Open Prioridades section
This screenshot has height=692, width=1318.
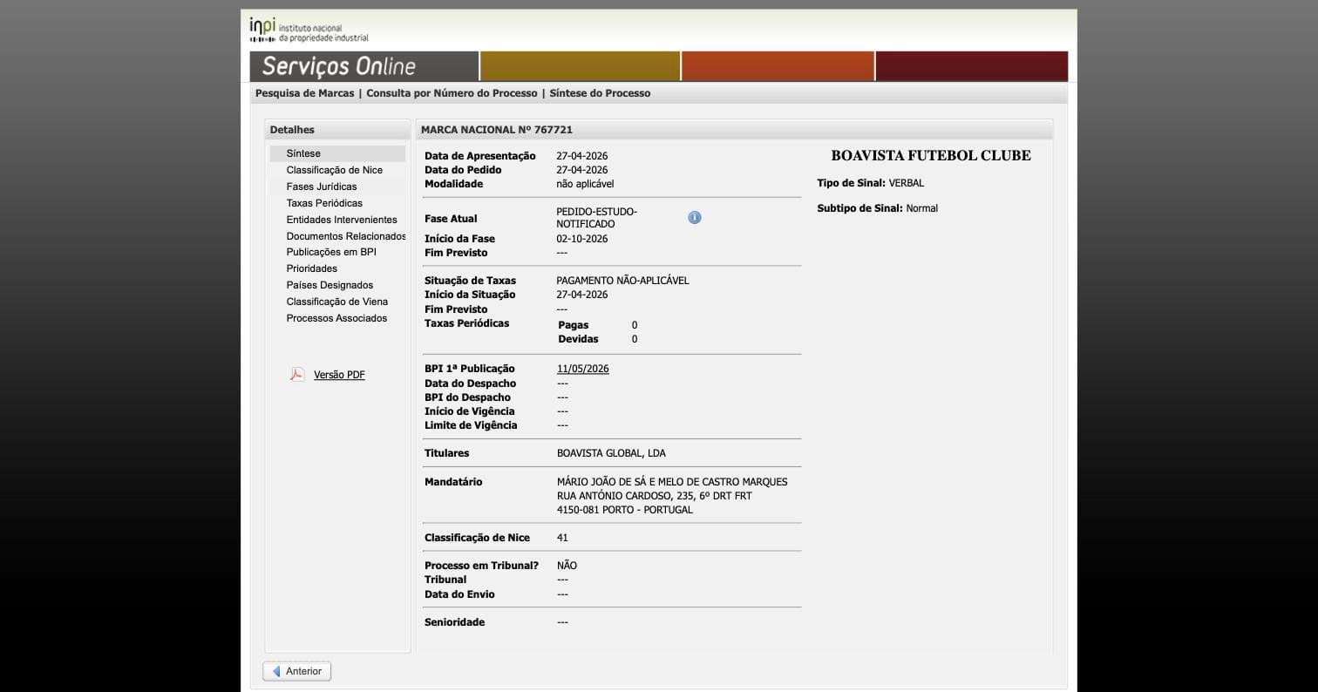point(312,268)
